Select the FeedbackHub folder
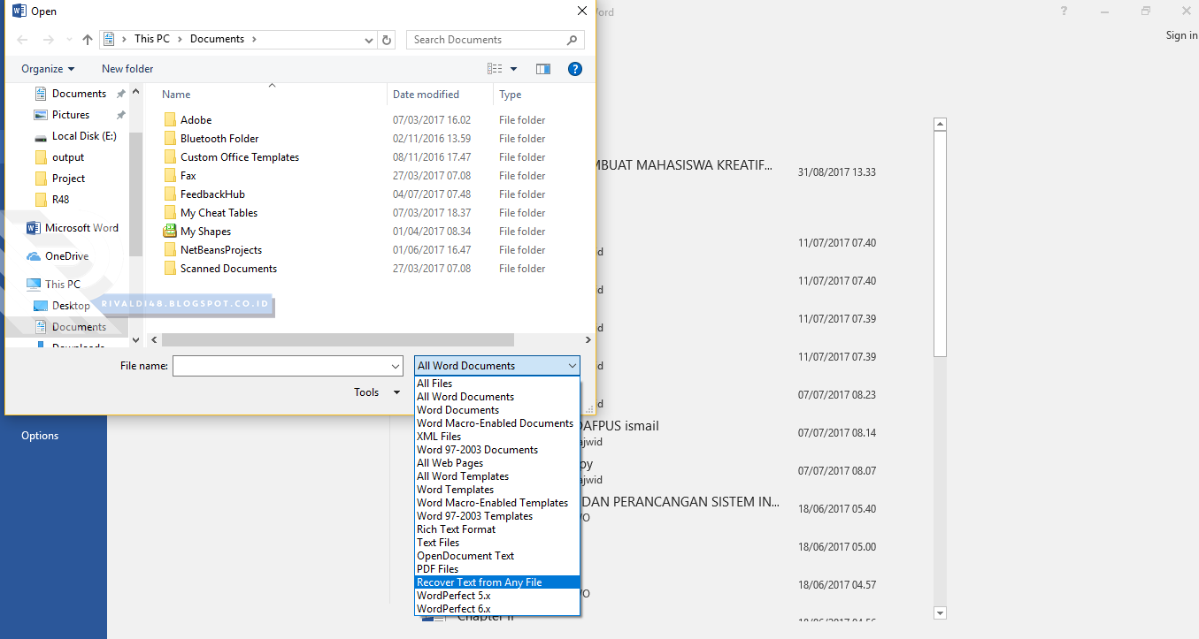The height and width of the screenshot is (639, 1199). 212,194
